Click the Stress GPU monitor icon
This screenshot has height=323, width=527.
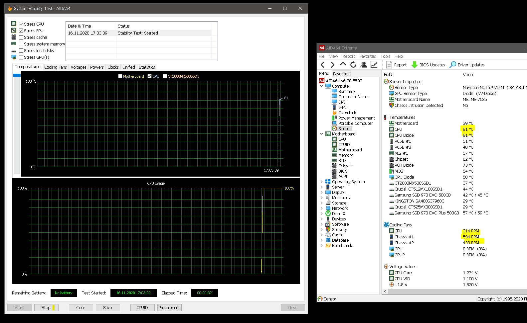point(14,57)
